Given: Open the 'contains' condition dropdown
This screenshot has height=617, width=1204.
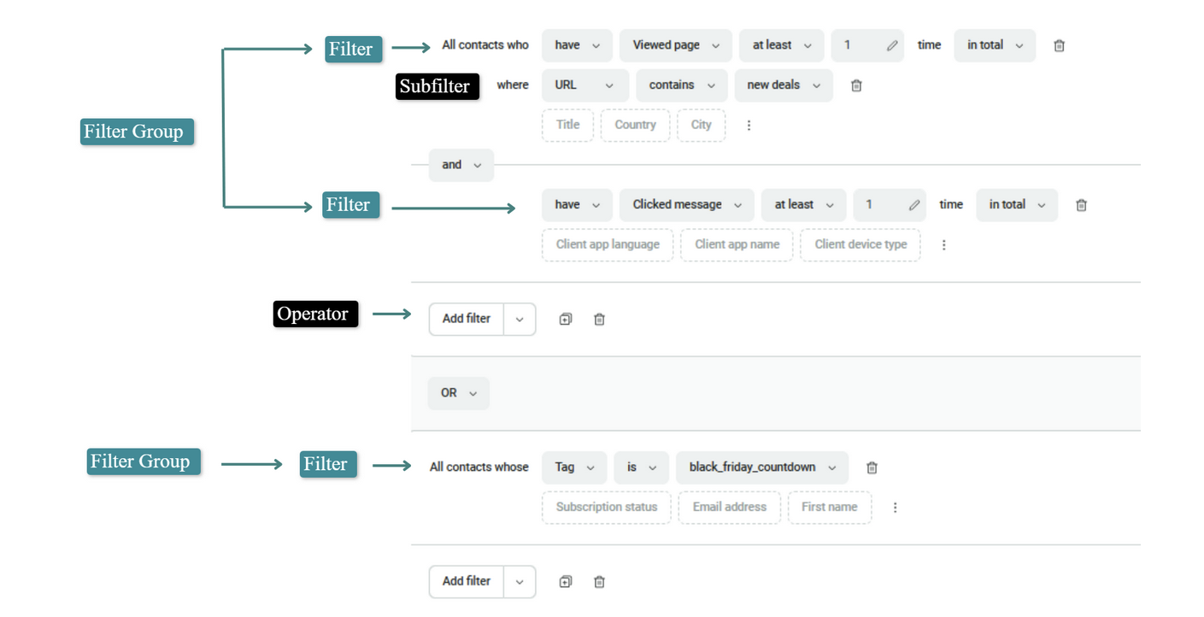Looking at the screenshot, I should point(681,85).
